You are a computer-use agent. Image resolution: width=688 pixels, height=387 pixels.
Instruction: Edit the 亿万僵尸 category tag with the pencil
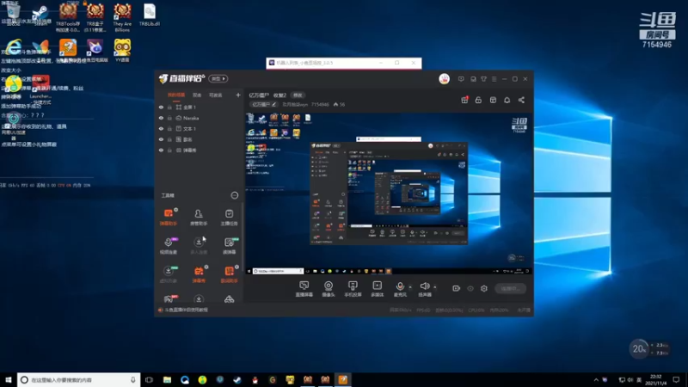point(273,104)
